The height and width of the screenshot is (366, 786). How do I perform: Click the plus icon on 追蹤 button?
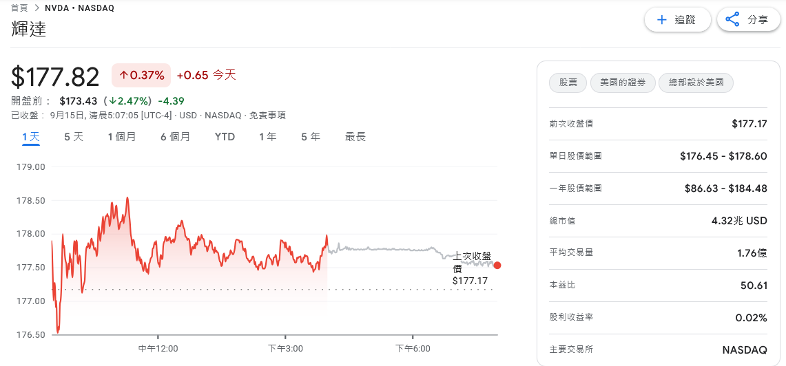point(662,20)
